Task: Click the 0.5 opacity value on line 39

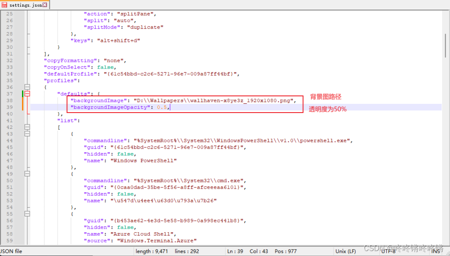Action: coord(161,107)
